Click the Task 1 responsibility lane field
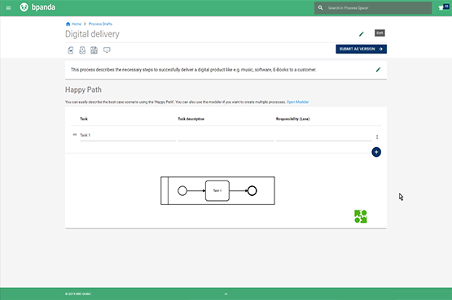 pos(323,136)
